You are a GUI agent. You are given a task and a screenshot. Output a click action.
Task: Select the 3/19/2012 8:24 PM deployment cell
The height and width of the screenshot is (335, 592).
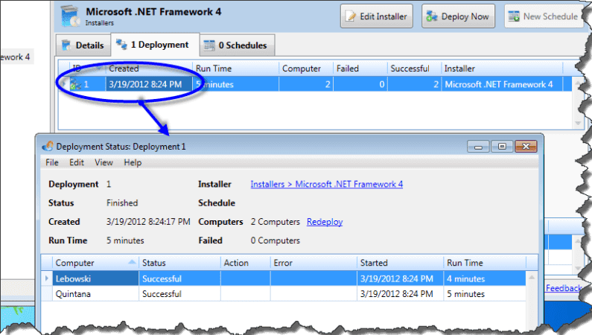(149, 84)
